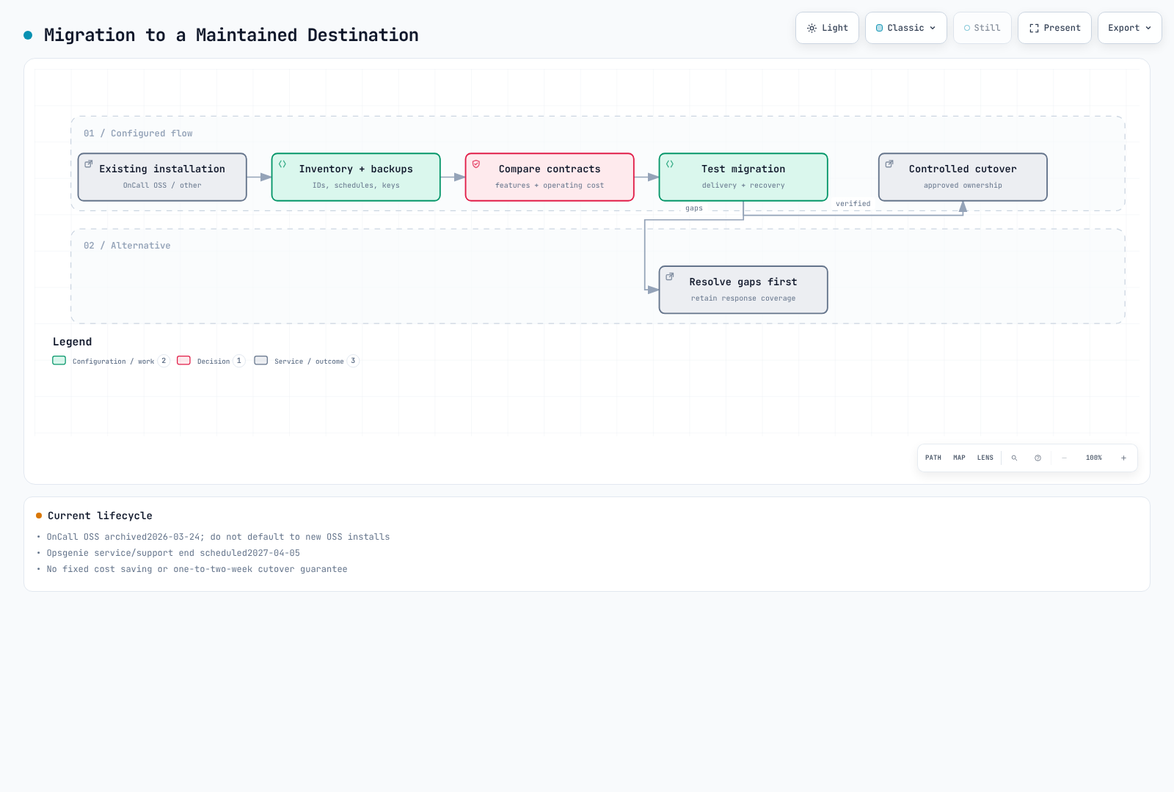This screenshot has width=1174, height=792.
Task: Click the code icon on Inventory + backups
Action: click(x=282, y=164)
